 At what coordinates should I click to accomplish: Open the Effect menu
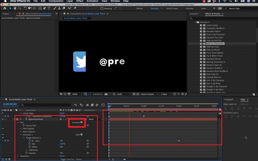80,1
